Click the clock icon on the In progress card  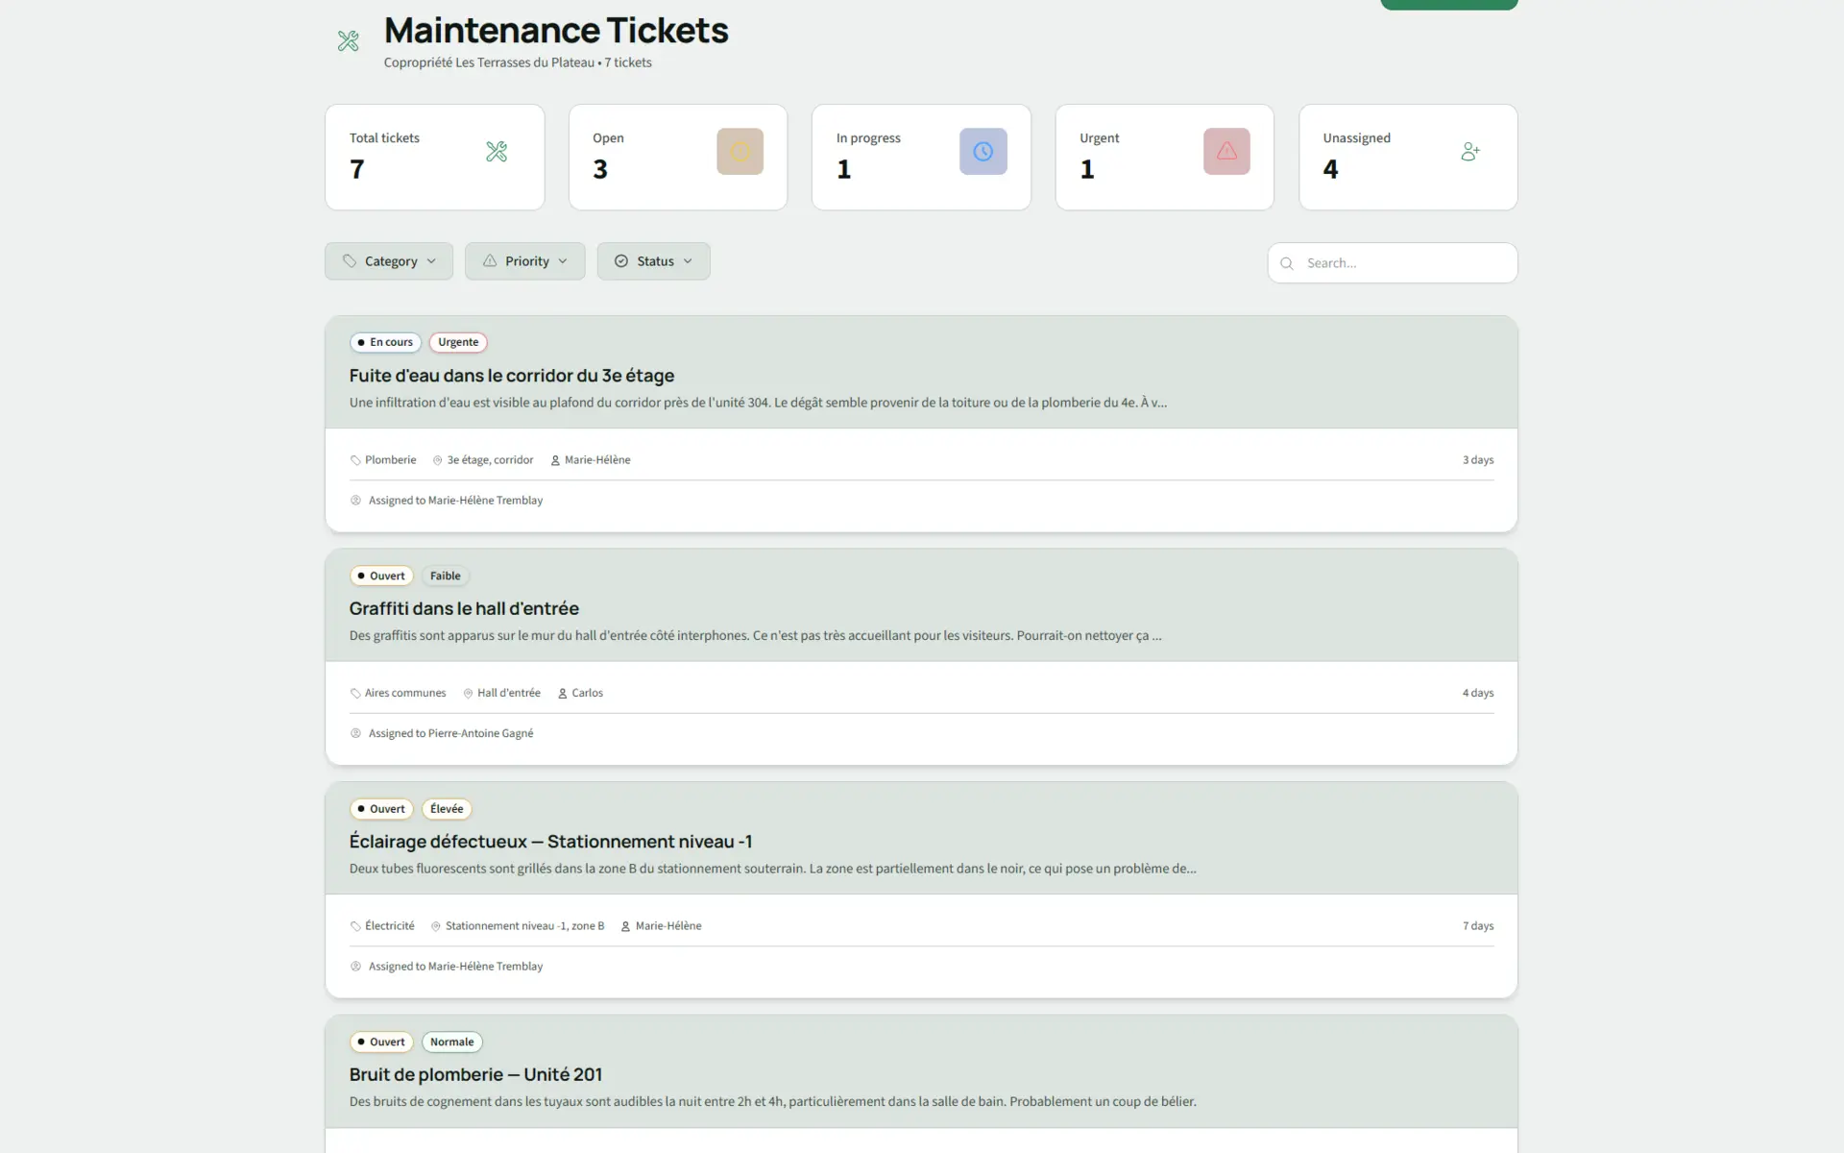983,151
